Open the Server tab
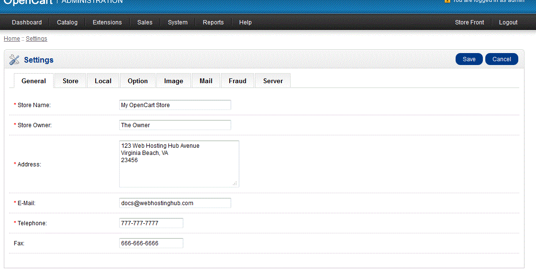This screenshot has height=274, width=536. 273,81
